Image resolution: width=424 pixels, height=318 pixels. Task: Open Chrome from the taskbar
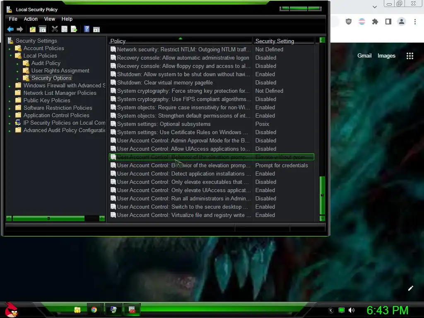point(94,310)
